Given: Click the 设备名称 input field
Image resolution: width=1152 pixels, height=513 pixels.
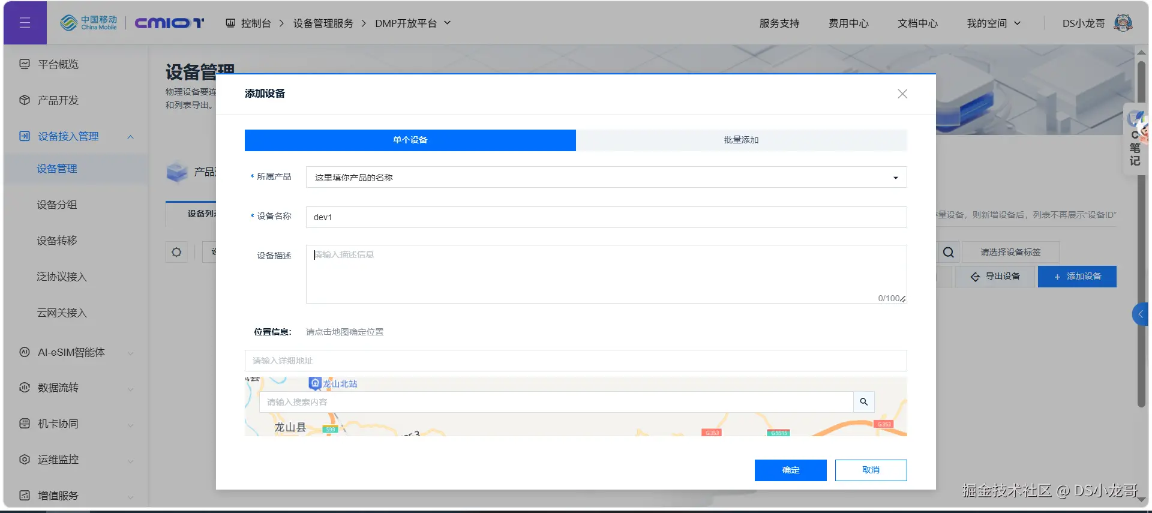Looking at the screenshot, I should click(x=606, y=217).
